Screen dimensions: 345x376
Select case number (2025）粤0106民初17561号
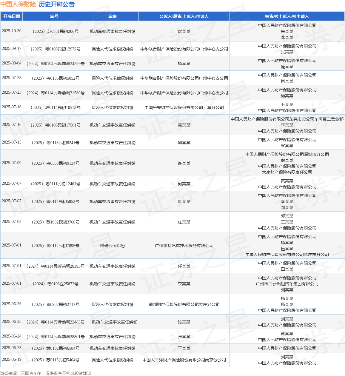(x=54, y=125)
